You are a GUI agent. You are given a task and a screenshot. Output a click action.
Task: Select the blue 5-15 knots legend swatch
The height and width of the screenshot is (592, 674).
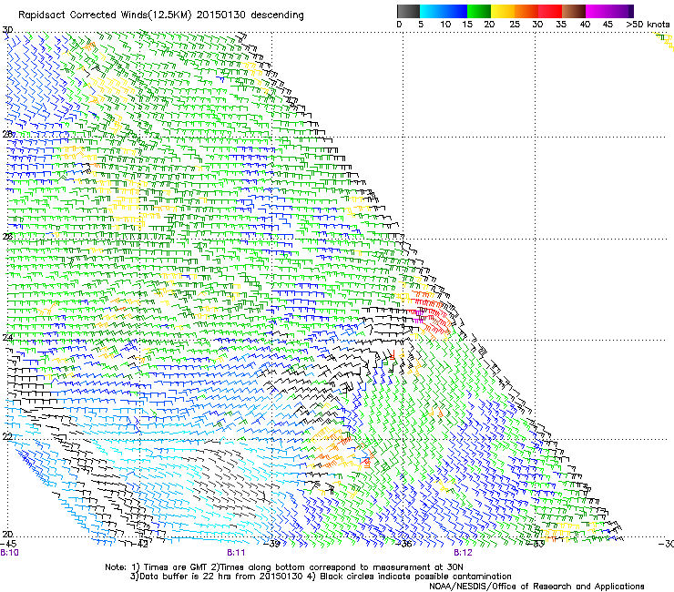coord(444,11)
